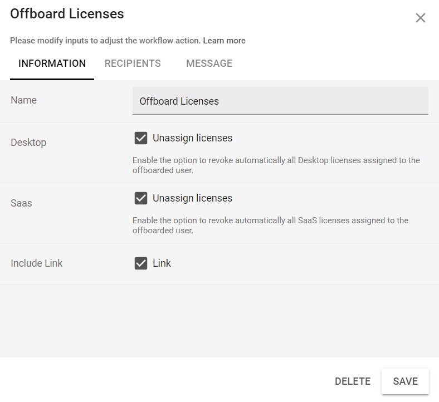Screen dimensions: 439x402
Task: Click the Offboard Licenses dialog title
Action: [67, 14]
